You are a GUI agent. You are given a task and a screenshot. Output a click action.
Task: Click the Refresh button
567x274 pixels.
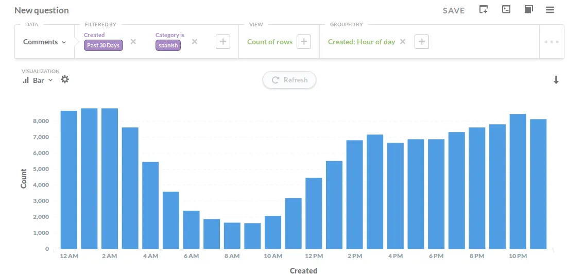pos(289,80)
